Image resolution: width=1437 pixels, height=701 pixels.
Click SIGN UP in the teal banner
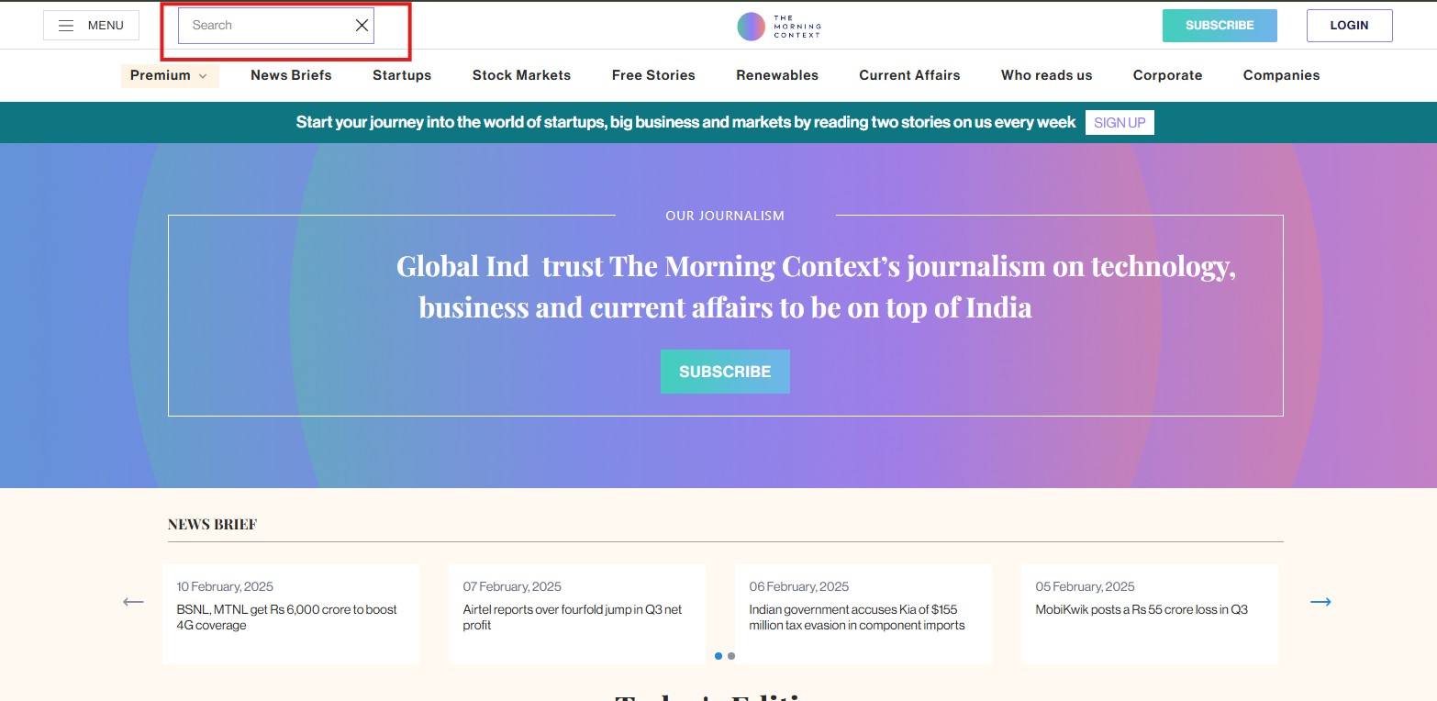pos(1119,123)
